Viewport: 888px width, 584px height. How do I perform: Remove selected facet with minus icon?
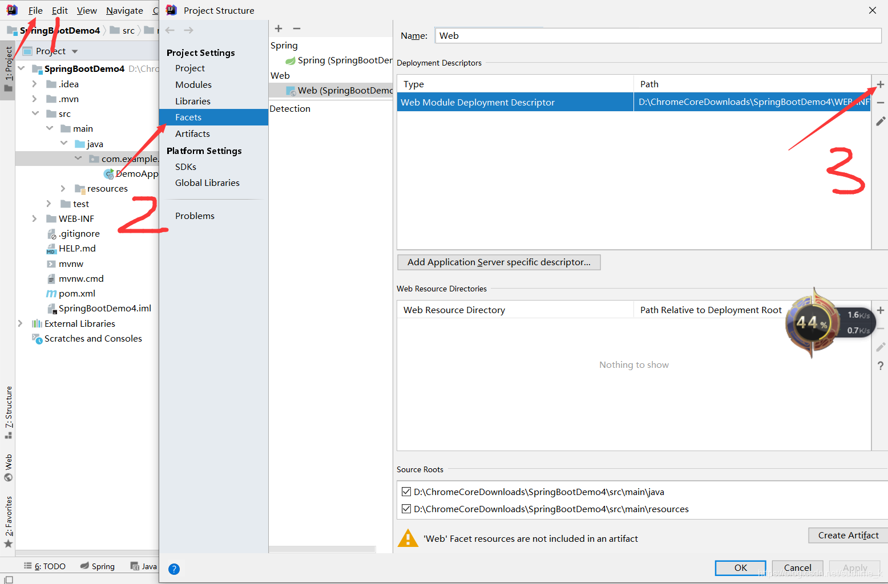coord(297,29)
